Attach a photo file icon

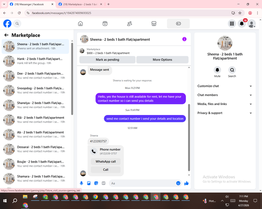[x=89, y=183]
